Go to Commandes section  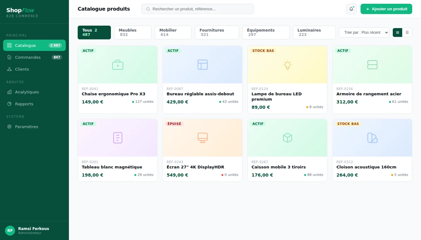pos(34,57)
